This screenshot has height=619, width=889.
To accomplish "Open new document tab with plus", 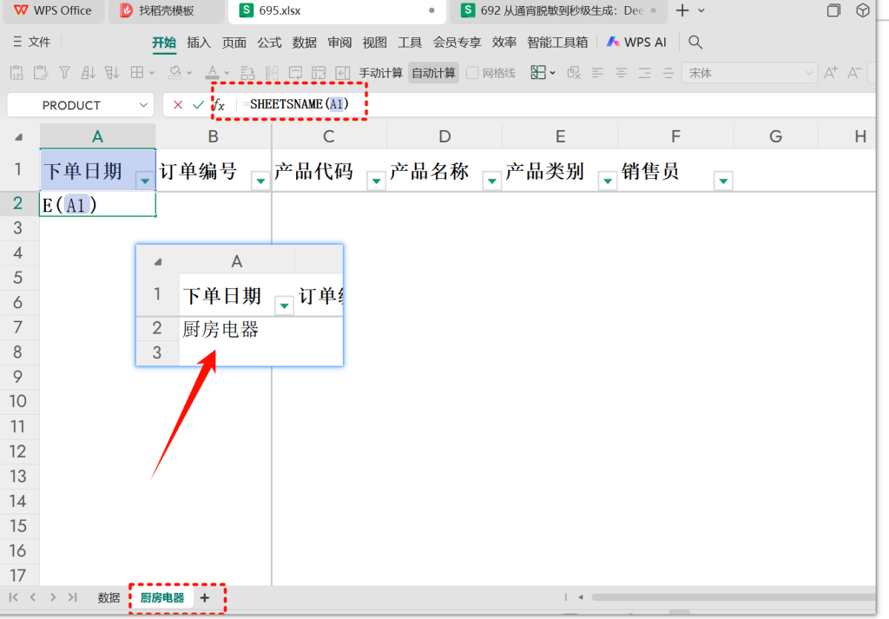I will click(x=682, y=10).
